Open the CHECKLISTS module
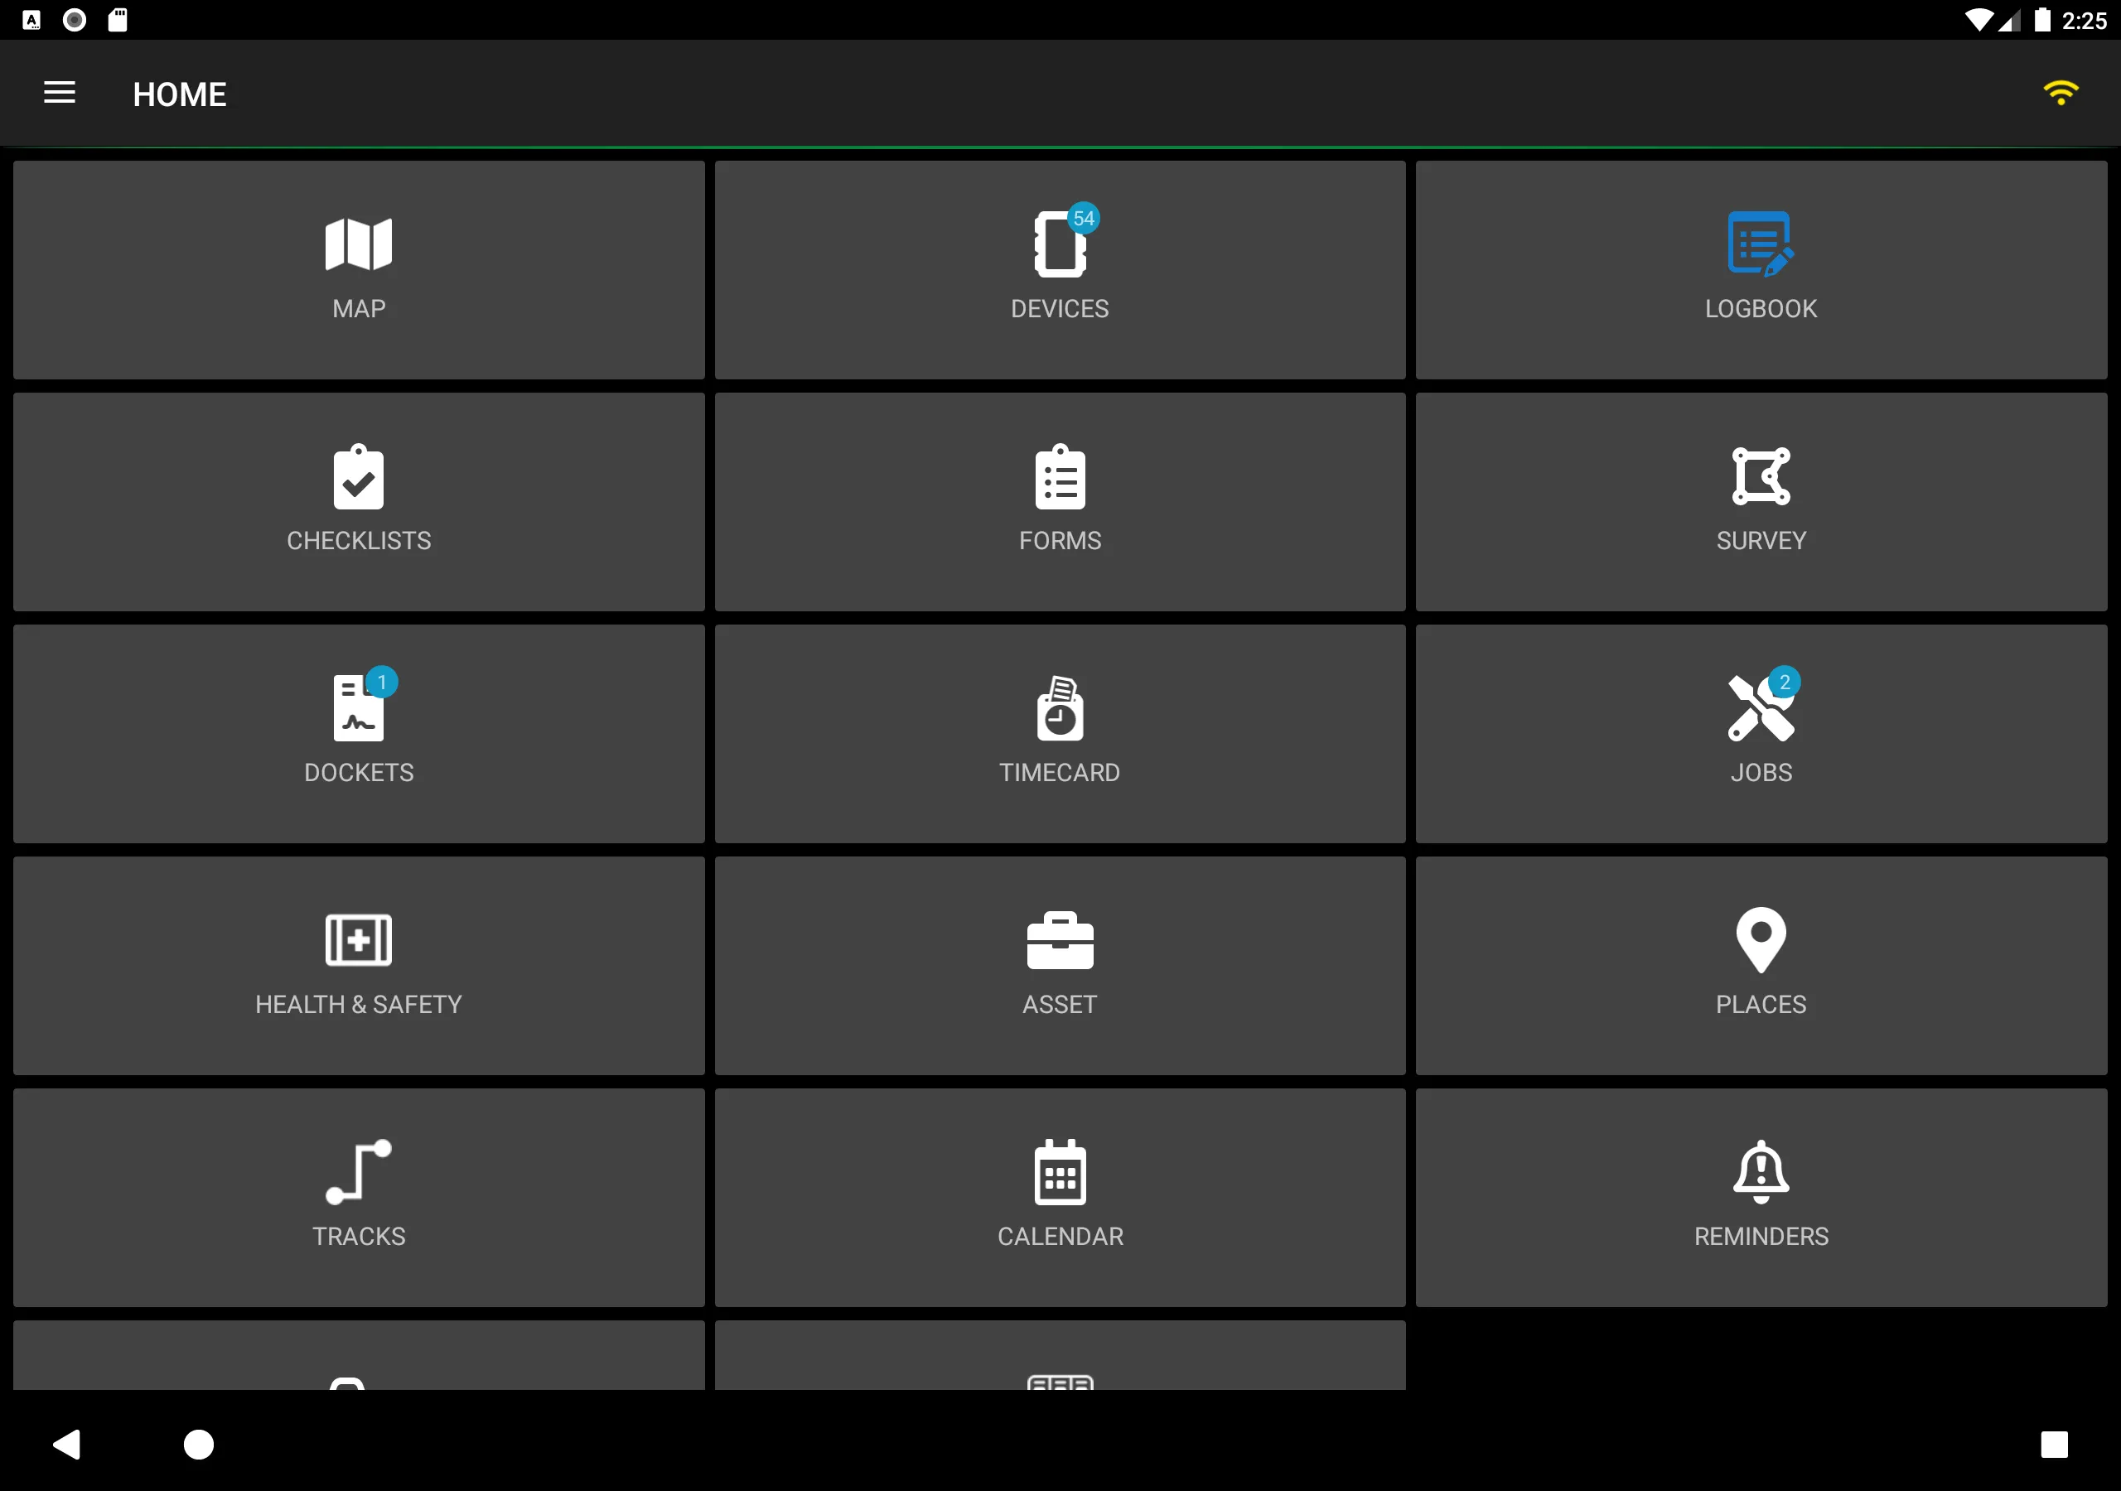The height and width of the screenshot is (1491, 2121). (x=359, y=499)
